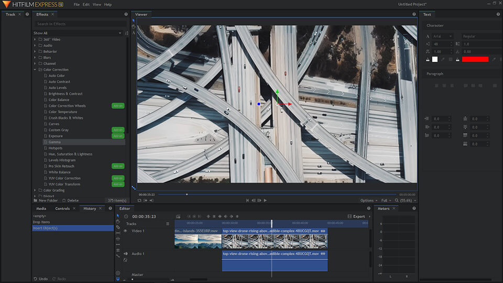Image resolution: width=503 pixels, height=283 pixels.
Task: Switch to the Controls tab
Action: 62,209
